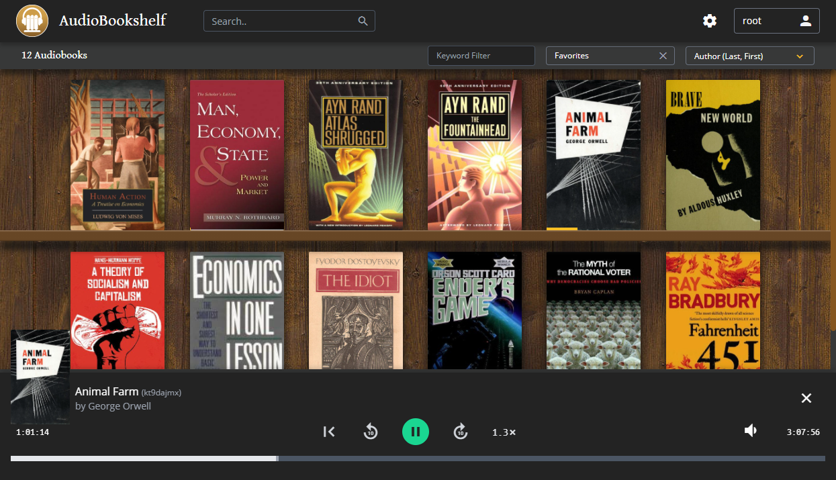The image size is (836, 480).
Task: Select Ender's Game audiobook
Action: click(475, 310)
